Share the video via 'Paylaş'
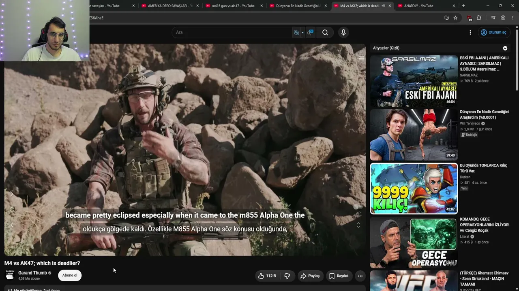Viewport: 519px width, 291px height. tap(310, 276)
